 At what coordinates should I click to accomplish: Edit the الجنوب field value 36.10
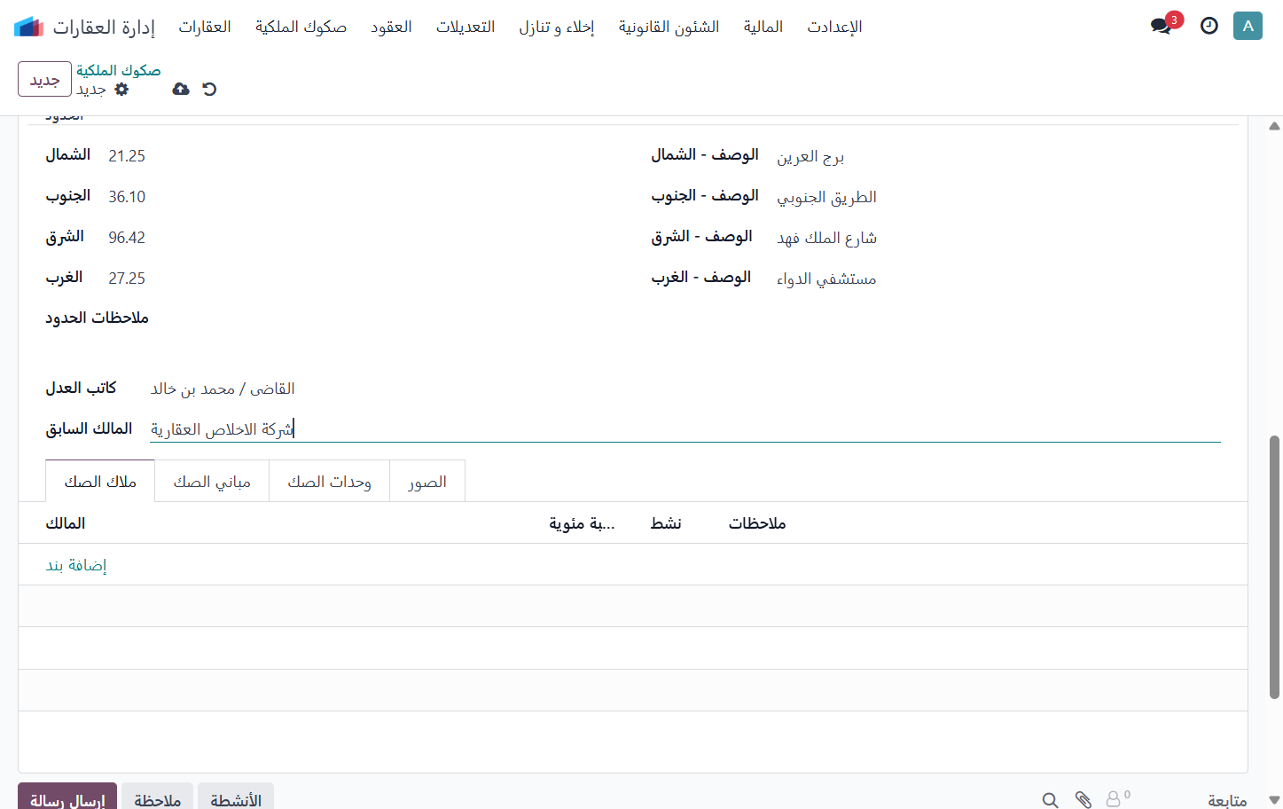click(x=127, y=197)
